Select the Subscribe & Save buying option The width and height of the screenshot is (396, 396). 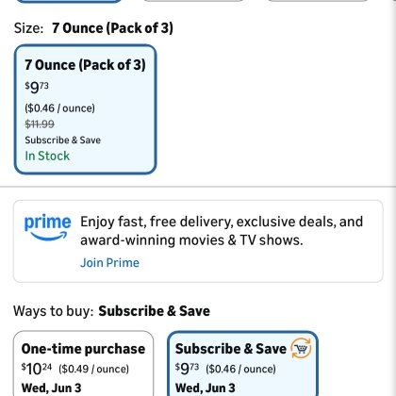242,363
